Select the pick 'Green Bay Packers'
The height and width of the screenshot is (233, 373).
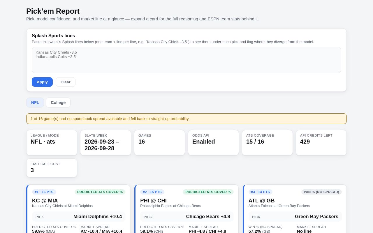point(316,217)
